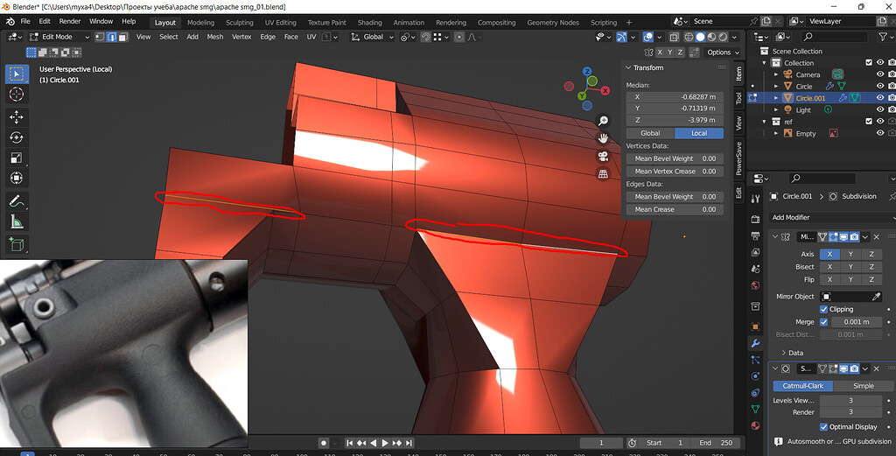Switch to face select mode
Screen dimensions: 896x456
[122, 37]
